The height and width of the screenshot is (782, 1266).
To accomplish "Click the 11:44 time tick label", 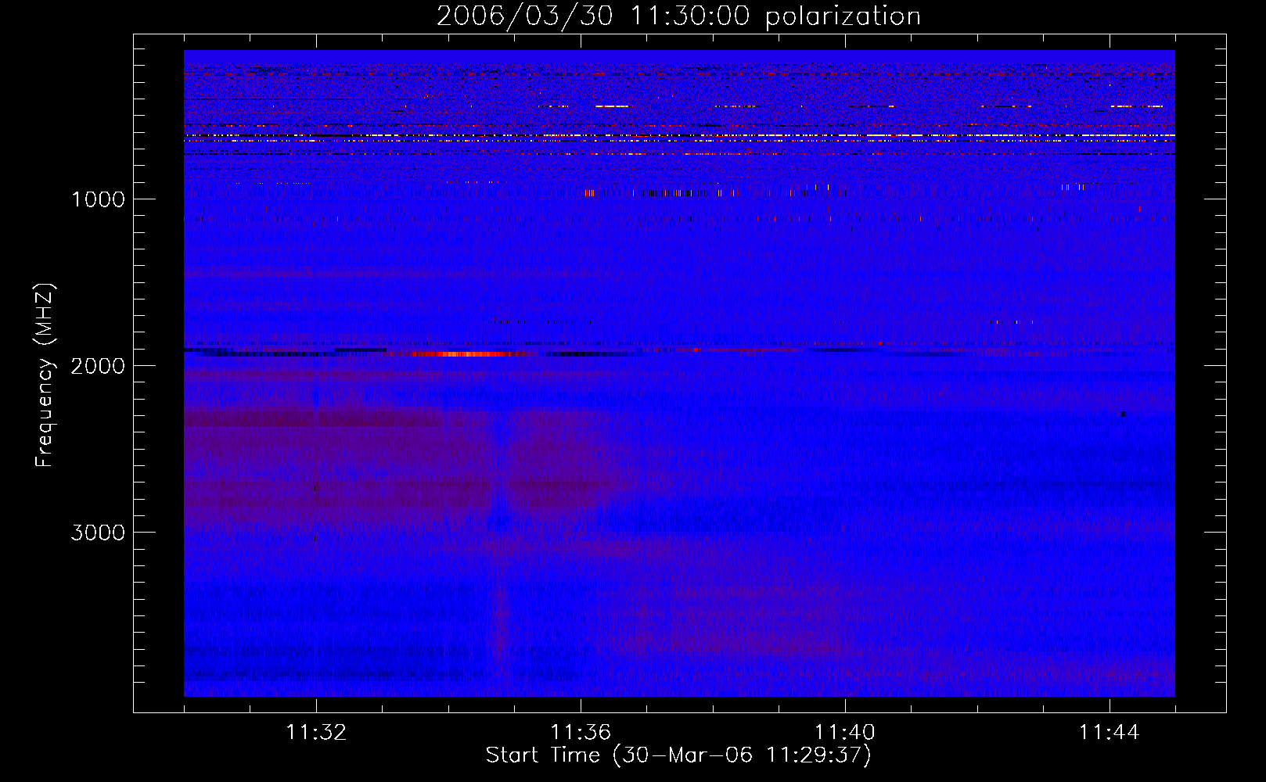I will (x=1110, y=733).
